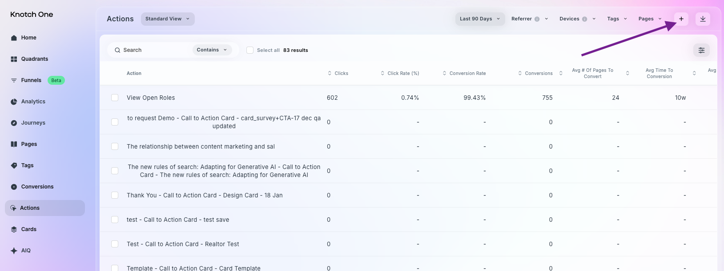Screen dimensions: 724x271
Task: Click the Referrer info icon
Action: click(537, 19)
